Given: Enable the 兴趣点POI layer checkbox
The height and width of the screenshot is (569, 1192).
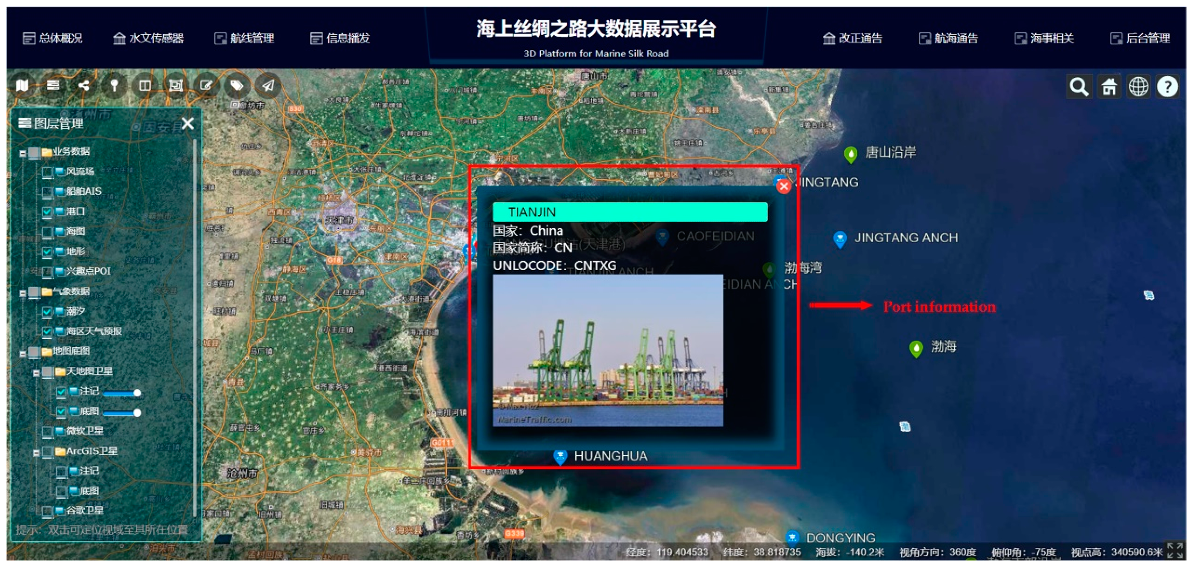Looking at the screenshot, I should pos(47,272).
